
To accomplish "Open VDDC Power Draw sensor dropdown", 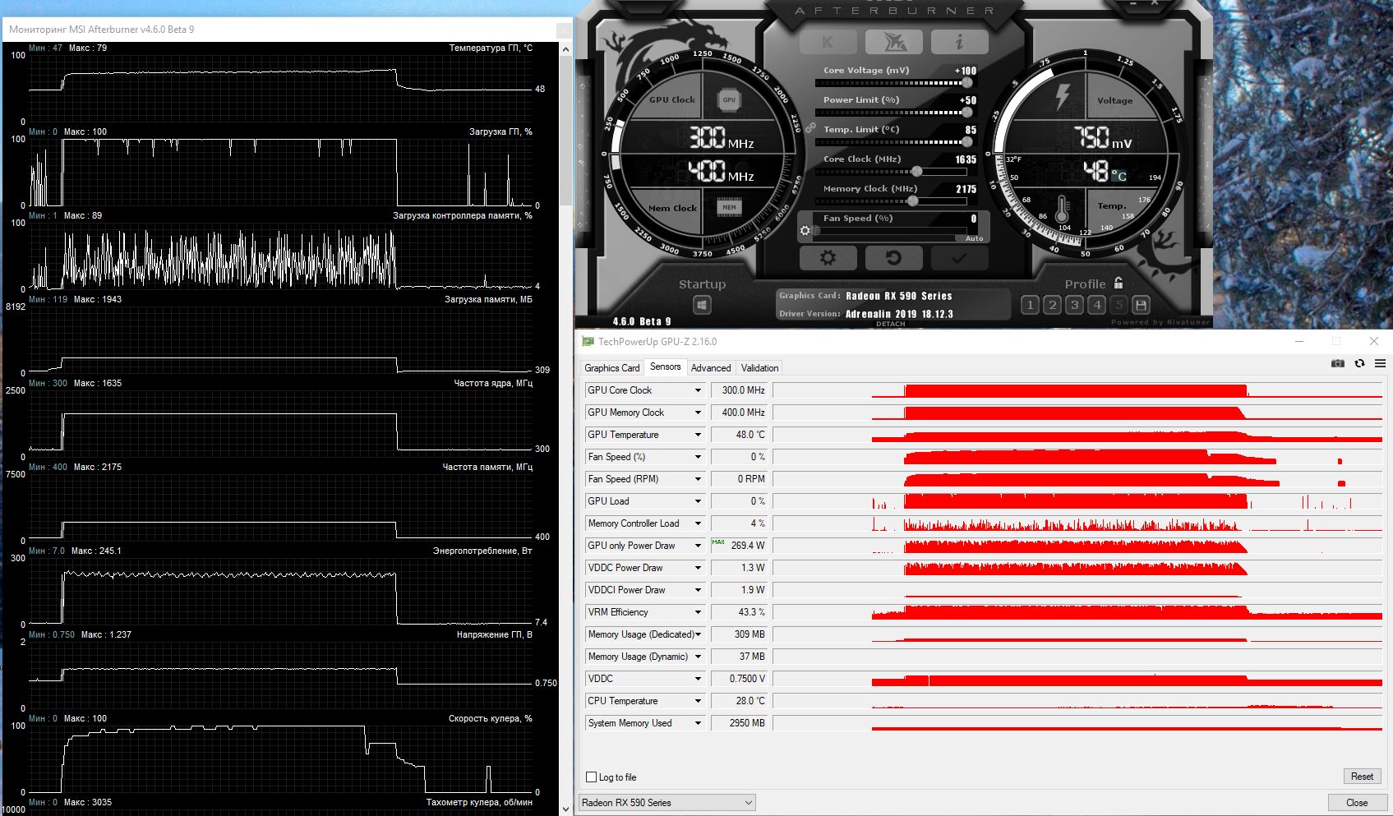I will pyautogui.click(x=698, y=568).
